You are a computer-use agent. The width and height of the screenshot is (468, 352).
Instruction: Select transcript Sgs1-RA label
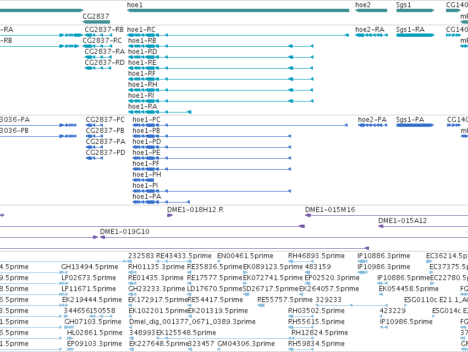410,30
